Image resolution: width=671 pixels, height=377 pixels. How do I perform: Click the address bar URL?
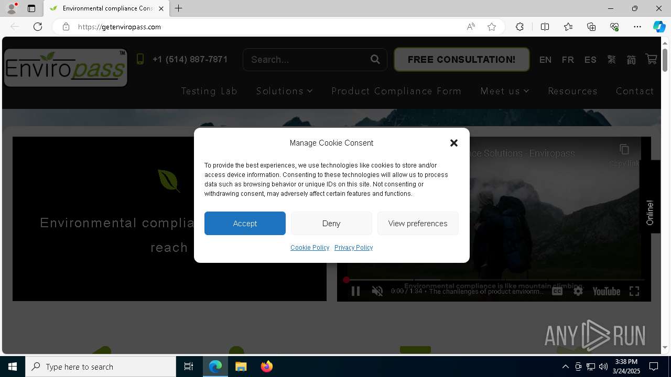click(x=120, y=27)
